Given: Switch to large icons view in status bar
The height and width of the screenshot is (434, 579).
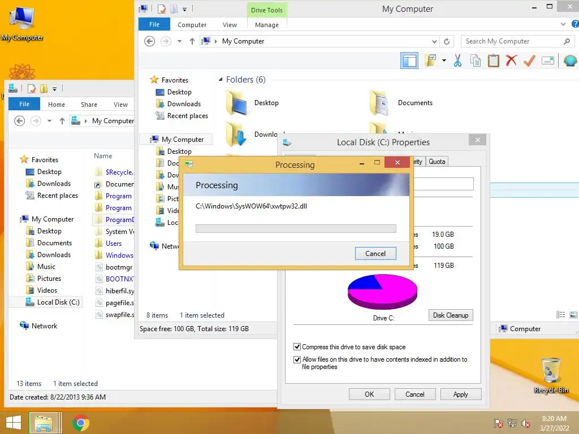Looking at the screenshot, I should (573, 314).
